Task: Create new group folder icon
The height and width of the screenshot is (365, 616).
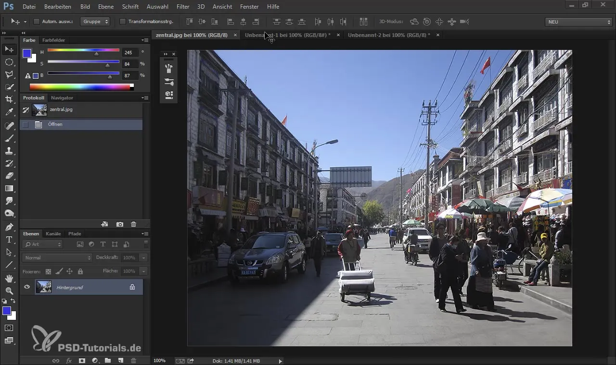Action: coord(108,360)
